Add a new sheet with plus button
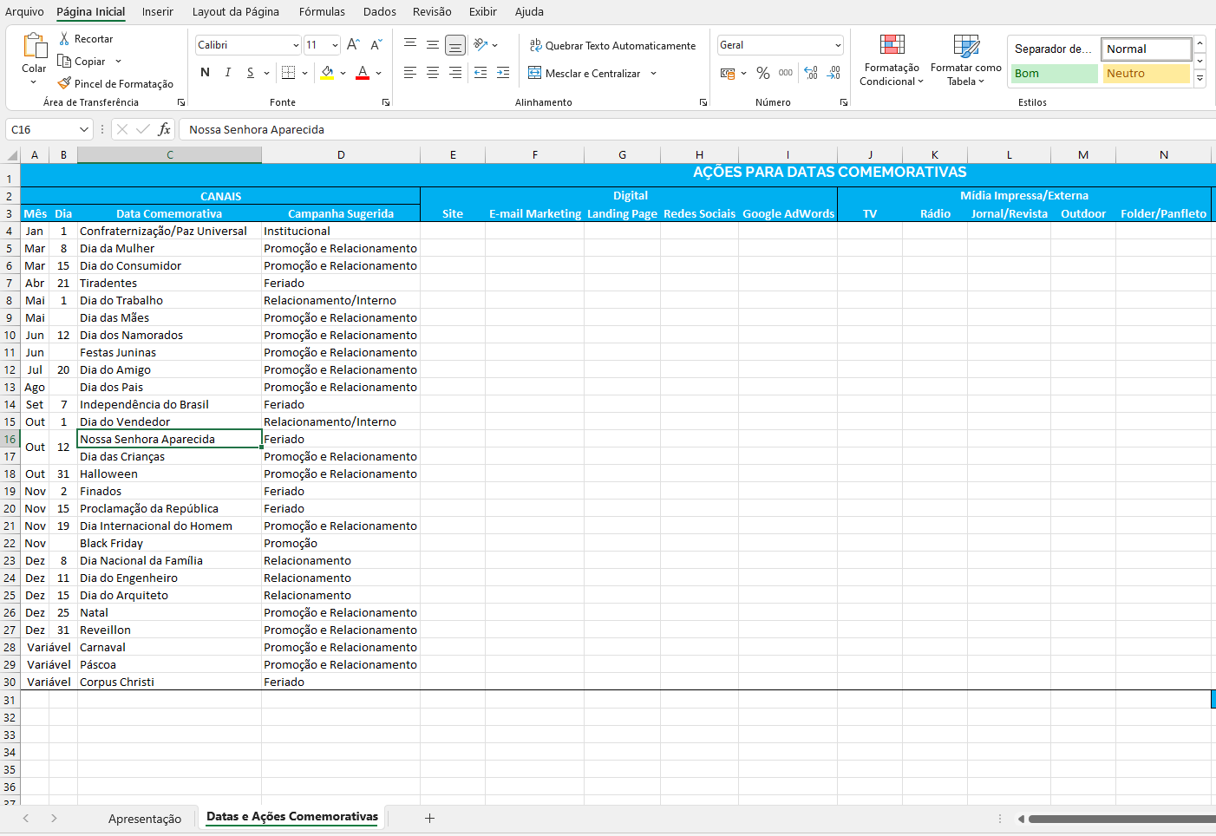 point(429,818)
